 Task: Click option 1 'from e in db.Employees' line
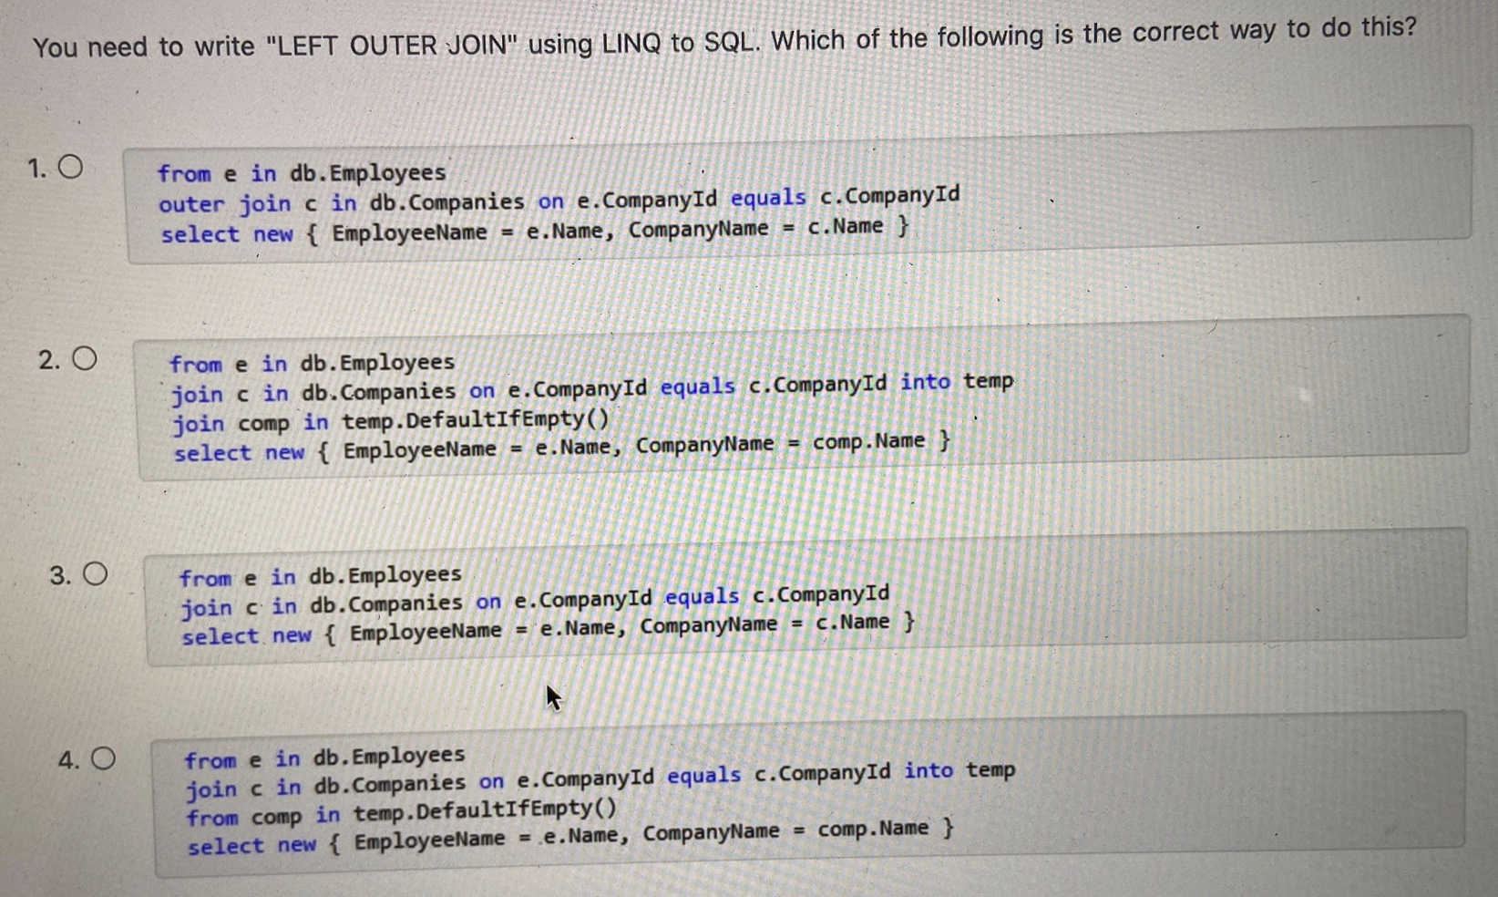click(x=302, y=172)
